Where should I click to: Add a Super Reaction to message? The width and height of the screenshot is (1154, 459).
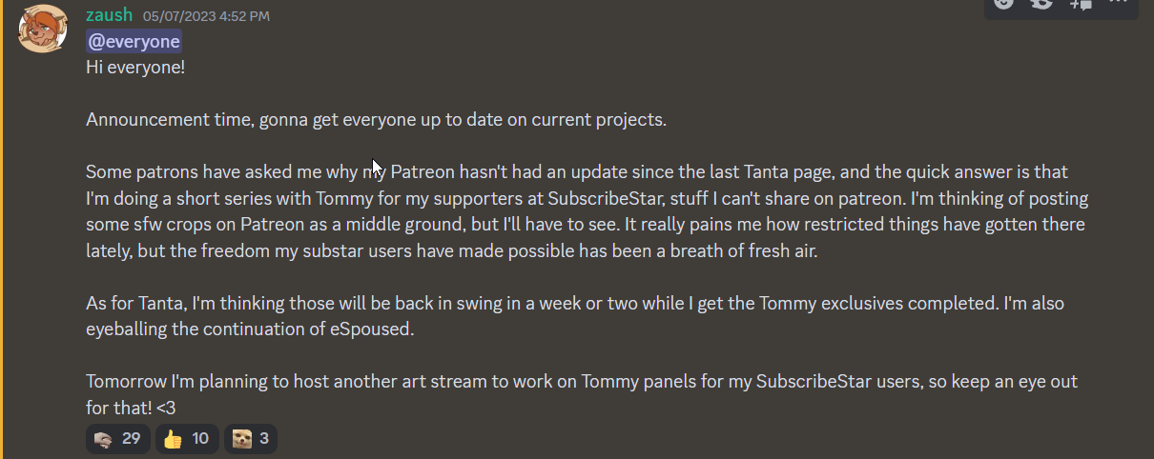(1041, 4)
